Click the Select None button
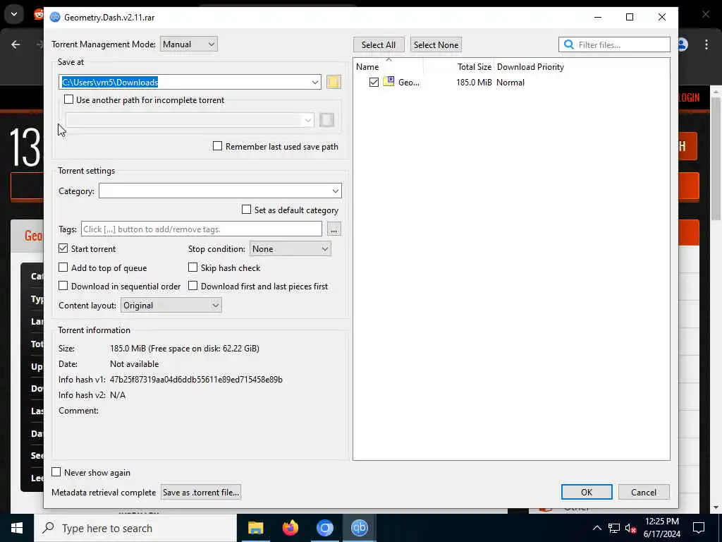This screenshot has height=542, width=722. 436,44
